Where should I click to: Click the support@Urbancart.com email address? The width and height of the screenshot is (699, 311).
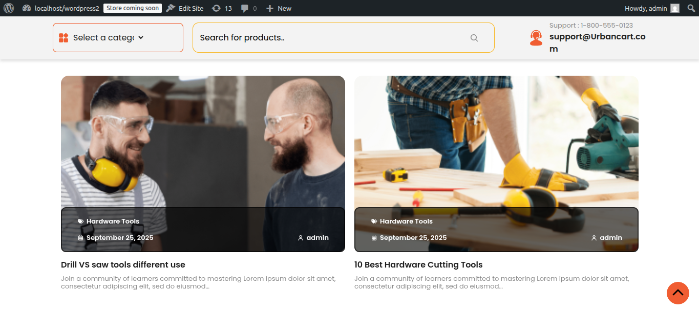(x=597, y=43)
